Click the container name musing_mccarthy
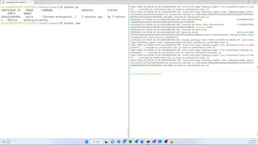258x145 pixels. 35,20
